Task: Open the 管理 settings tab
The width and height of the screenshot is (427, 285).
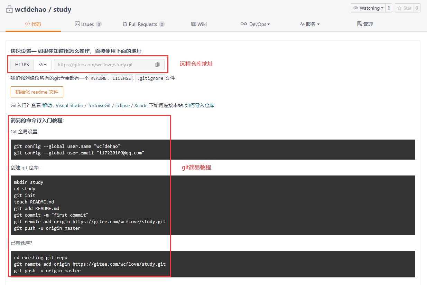Action: (x=365, y=24)
